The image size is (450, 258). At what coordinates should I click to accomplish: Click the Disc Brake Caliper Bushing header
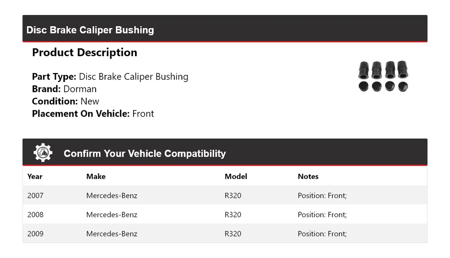tap(90, 30)
